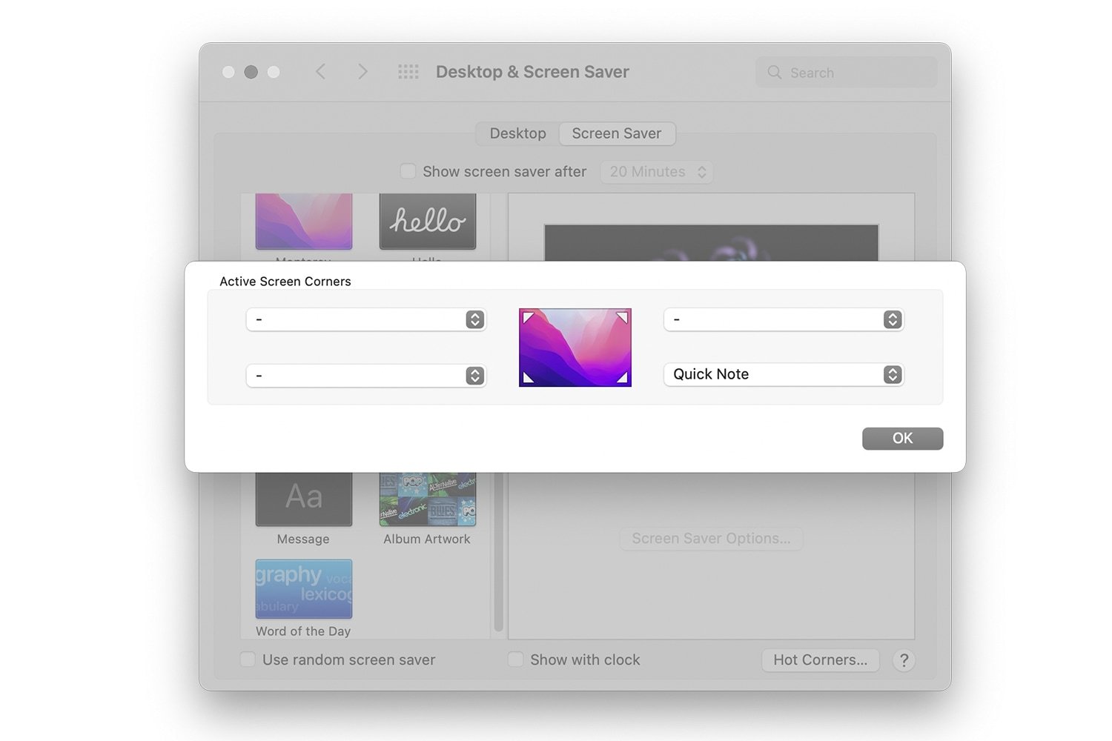
Task: Select the Monterey screen saver thumbnail
Action: 304,222
